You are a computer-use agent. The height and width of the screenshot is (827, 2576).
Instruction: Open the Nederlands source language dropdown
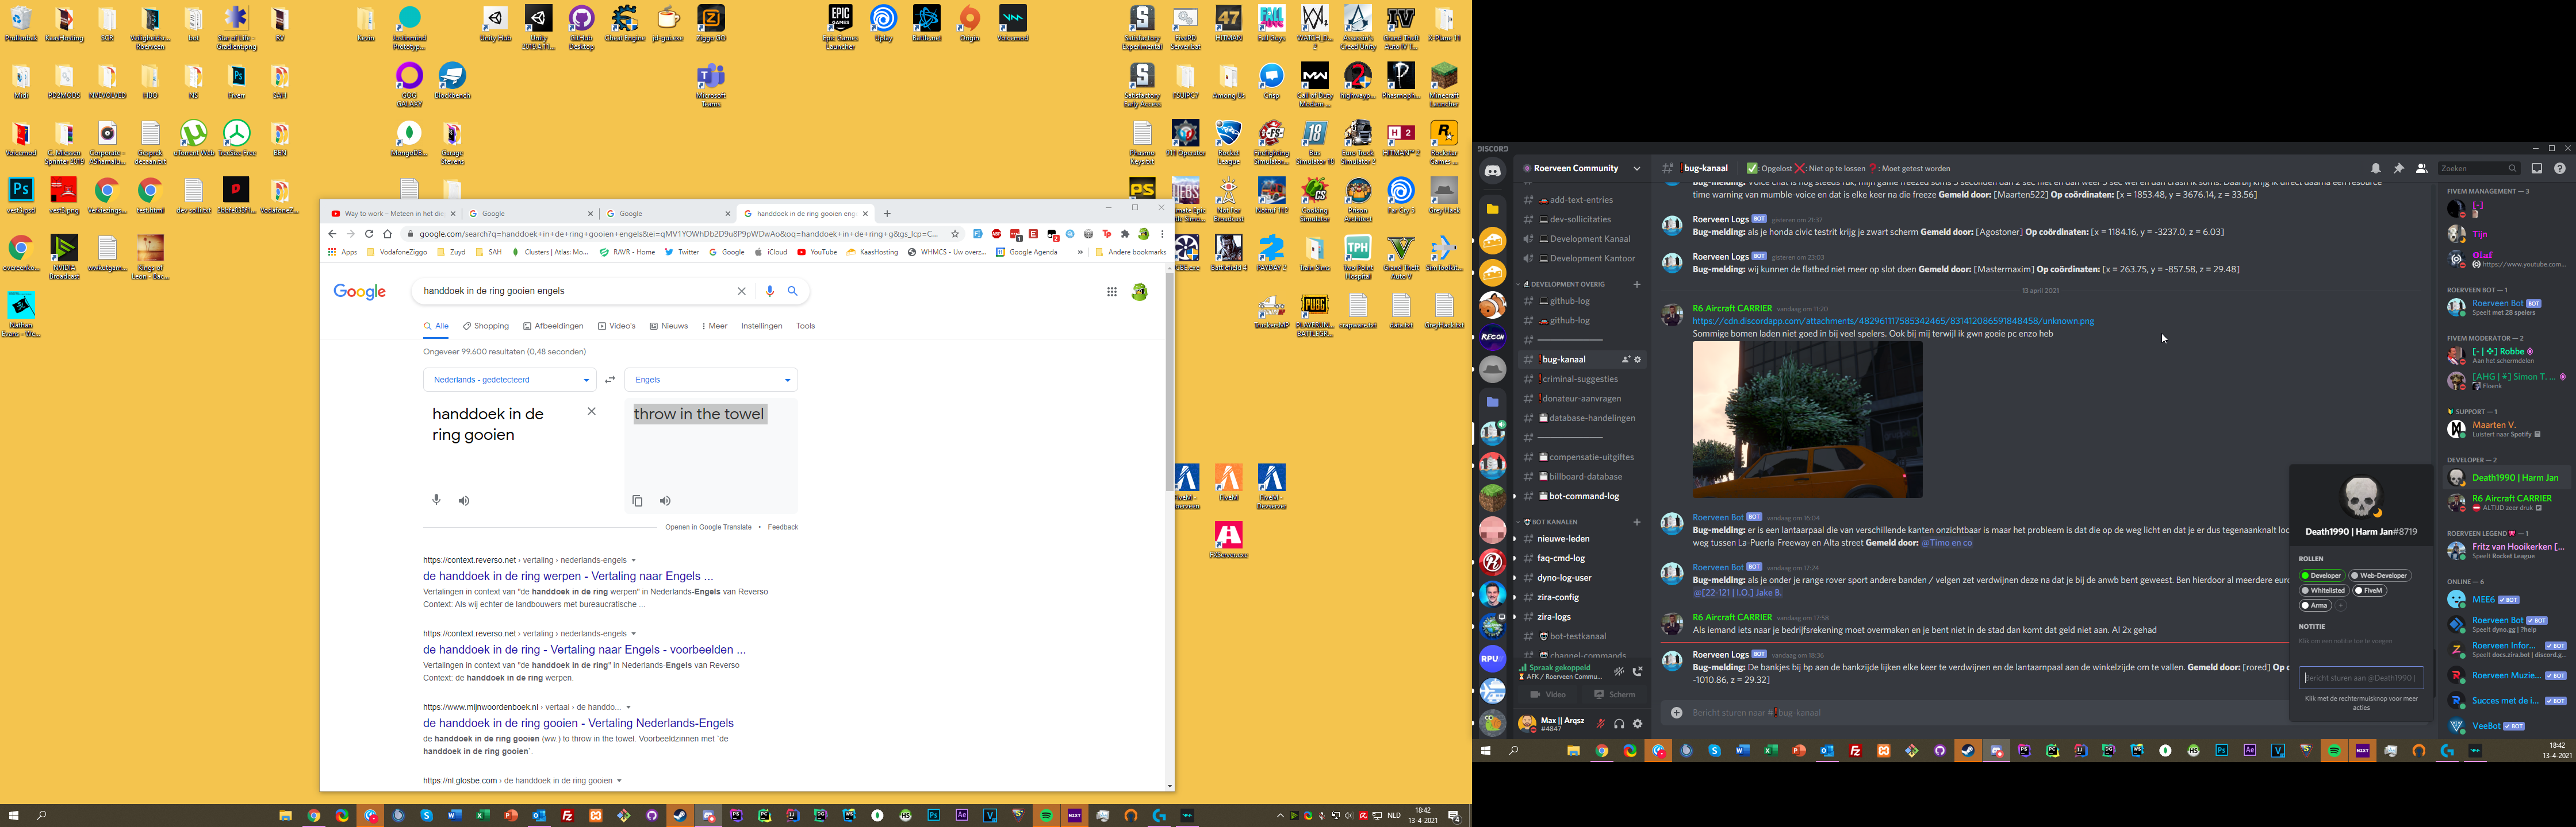(x=509, y=380)
